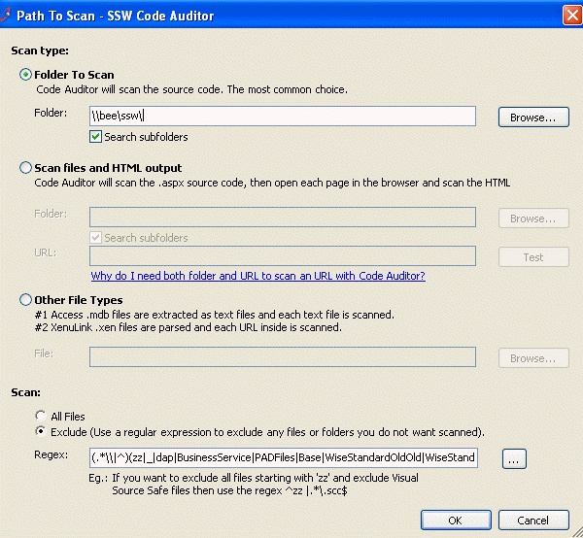
Task: Choose Scan files and HTML output option
Action: coord(26,168)
